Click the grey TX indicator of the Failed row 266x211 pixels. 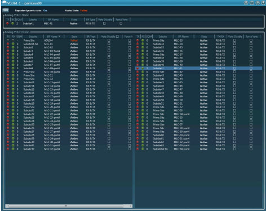(x=8, y=41)
